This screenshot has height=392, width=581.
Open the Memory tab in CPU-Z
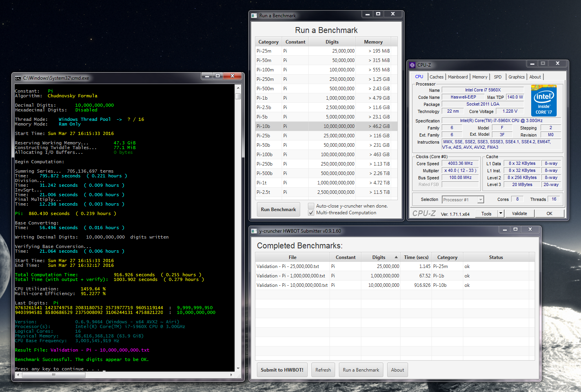[x=480, y=77]
